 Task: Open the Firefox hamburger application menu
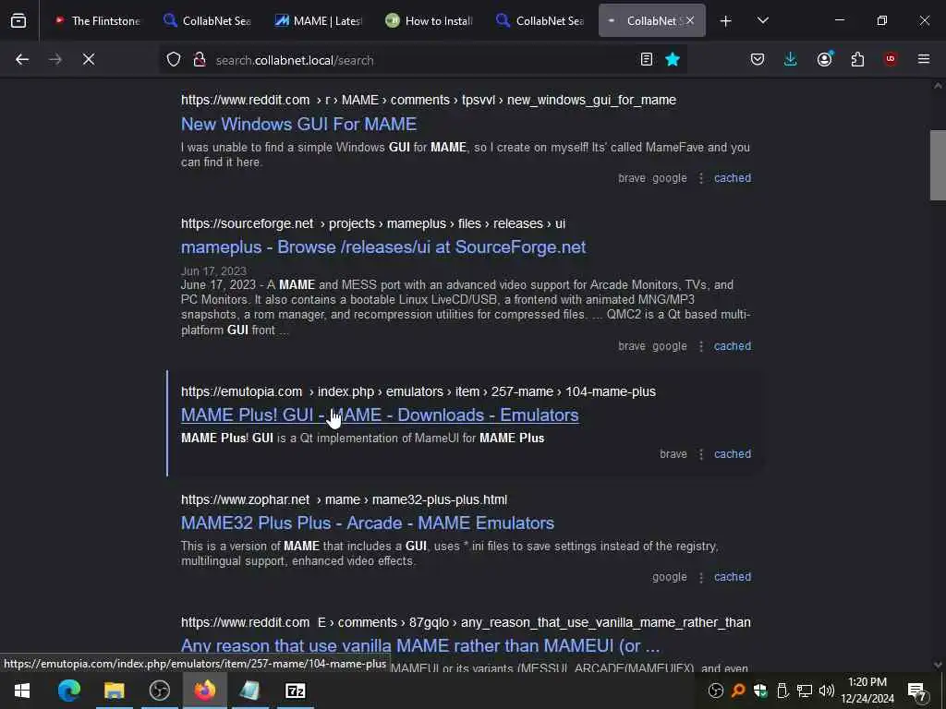[x=924, y=59]
